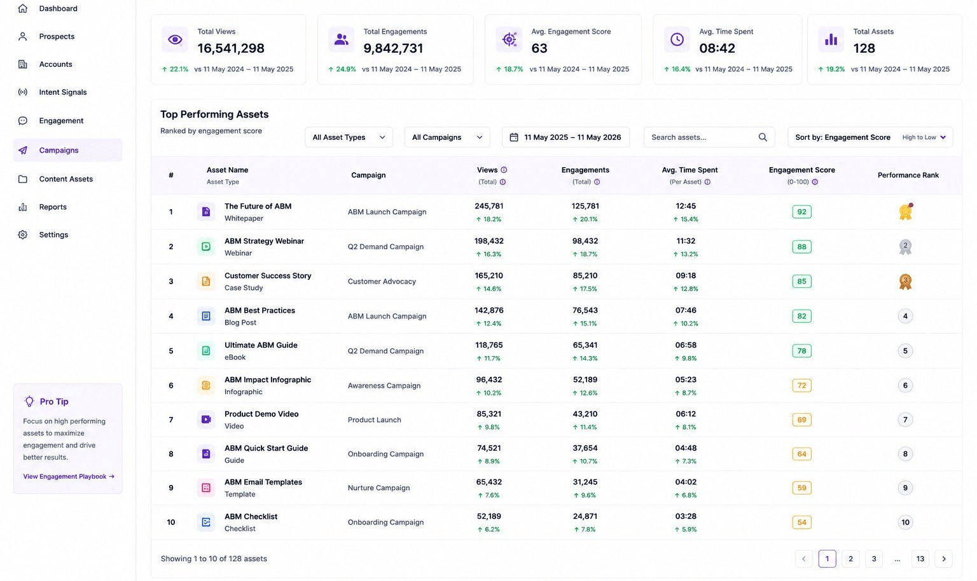
Task: Click the video icon for Product Demo Video
Action: pyautogui.click(x=206, y=420)
